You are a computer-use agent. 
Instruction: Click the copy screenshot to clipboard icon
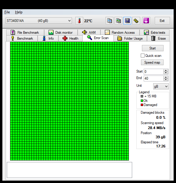[118, 21]
